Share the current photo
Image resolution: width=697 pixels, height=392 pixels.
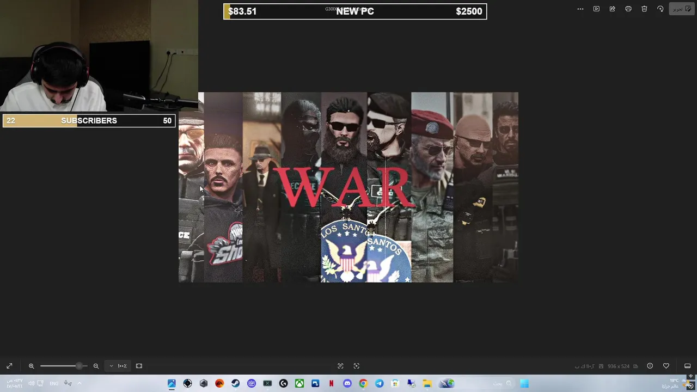click(x=612, y=9)
